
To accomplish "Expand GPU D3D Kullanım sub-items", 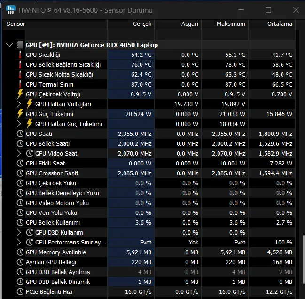I will (19, 232).
